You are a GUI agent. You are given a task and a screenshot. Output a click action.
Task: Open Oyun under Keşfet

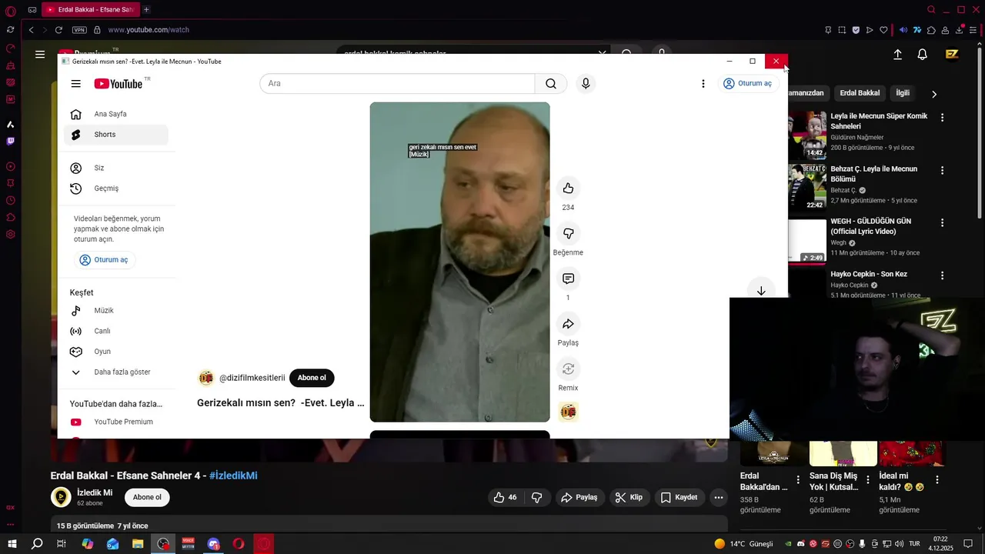115,352
